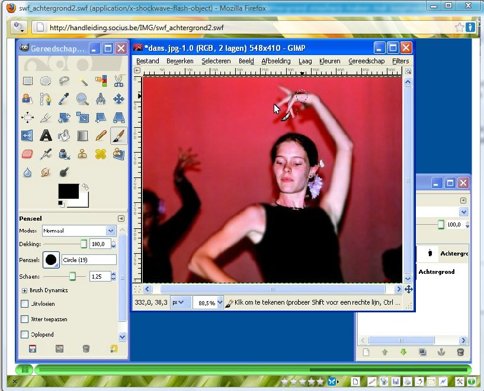Open the Kleuren menu

point(330,61)
